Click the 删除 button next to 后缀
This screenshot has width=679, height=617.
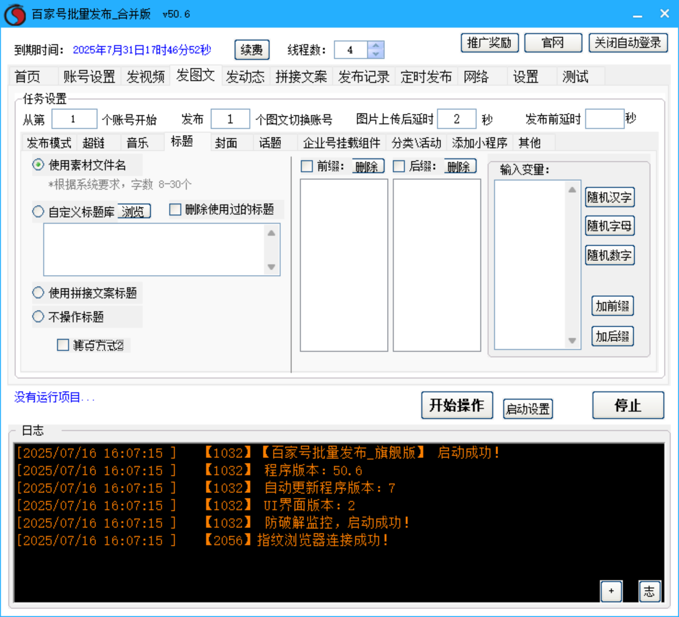click(x=459, y=166)
